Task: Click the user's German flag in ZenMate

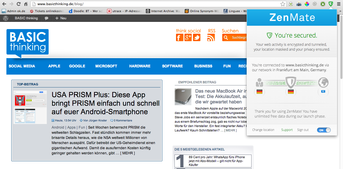Action: [259, 92]
